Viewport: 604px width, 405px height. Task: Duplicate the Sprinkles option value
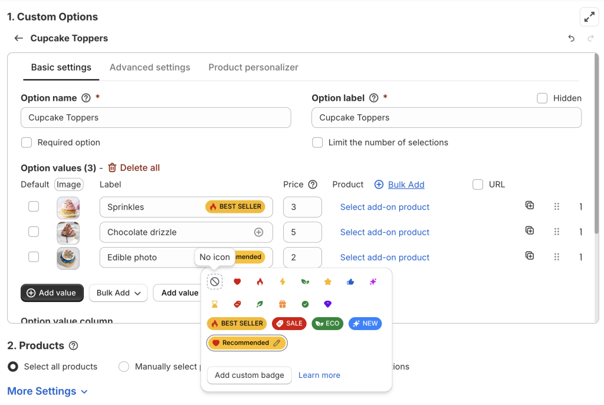pyautogui.click(x=530, y=206)
